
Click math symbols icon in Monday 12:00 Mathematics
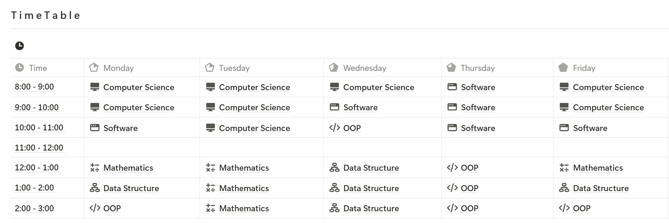(x=95, y=168)
